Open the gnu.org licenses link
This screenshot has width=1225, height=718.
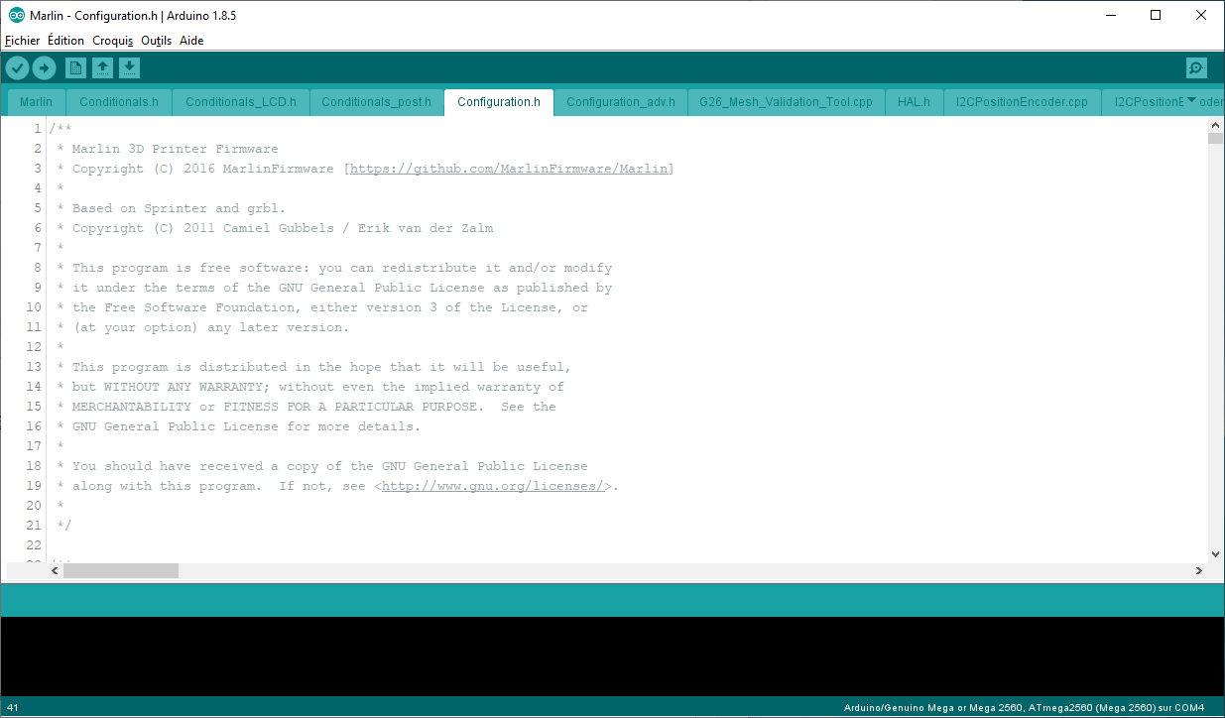(x=493, y=486)
